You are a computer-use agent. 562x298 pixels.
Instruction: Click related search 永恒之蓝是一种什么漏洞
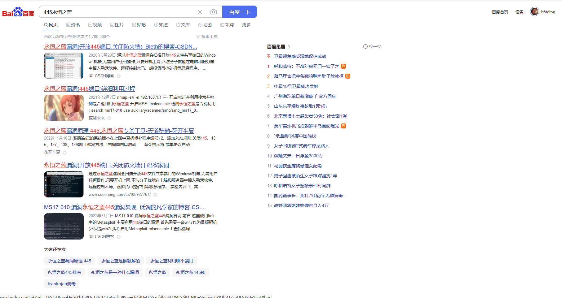point(115,272)
